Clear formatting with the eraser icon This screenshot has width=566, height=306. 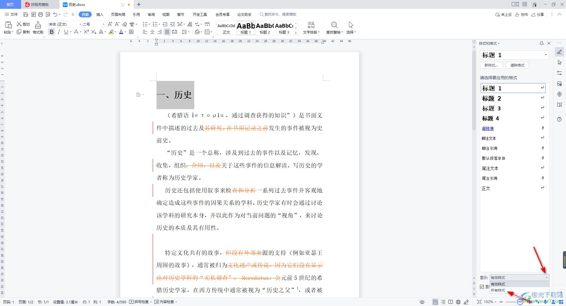point(125,24)
